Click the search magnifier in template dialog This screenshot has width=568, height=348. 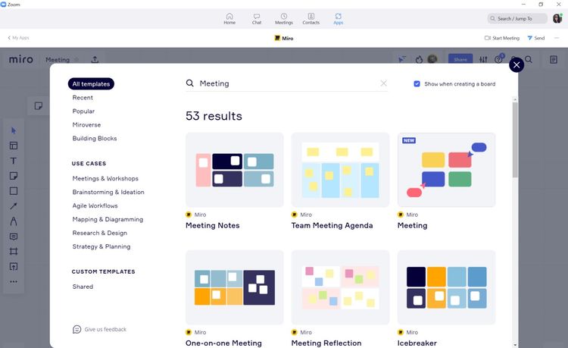(190, 83)
